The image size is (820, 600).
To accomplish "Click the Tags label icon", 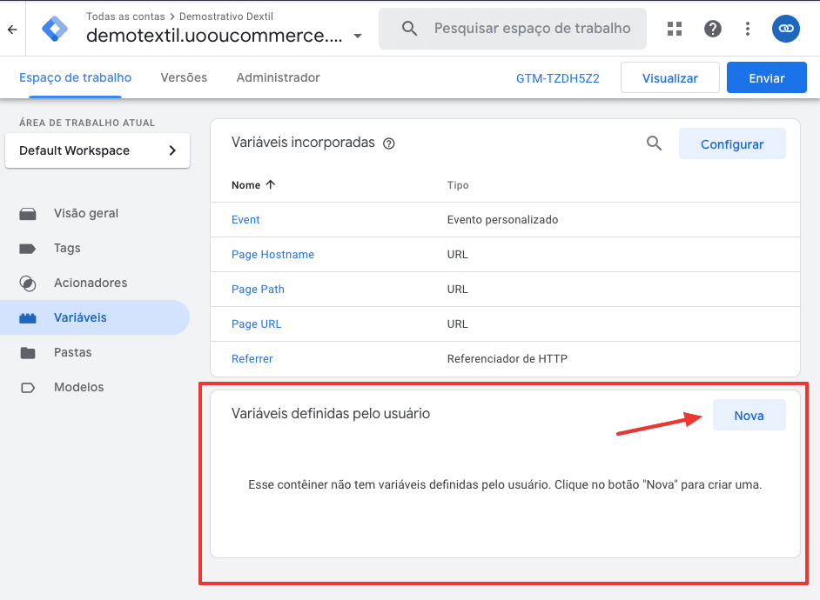I will (x=28, y=249).
